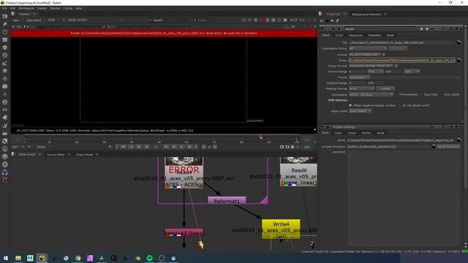Image resolution: width=468 pixels, height=263 pixels.
Task: Click the reload button next to Missing Frames
Action: pyautogui.click(x=385, y=88)
